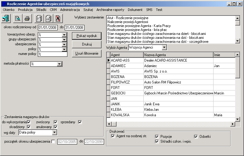Click the 'okres rozliczeniowy od' date field
The height and width of the screenshot is (156, 244).
[48, 28]
